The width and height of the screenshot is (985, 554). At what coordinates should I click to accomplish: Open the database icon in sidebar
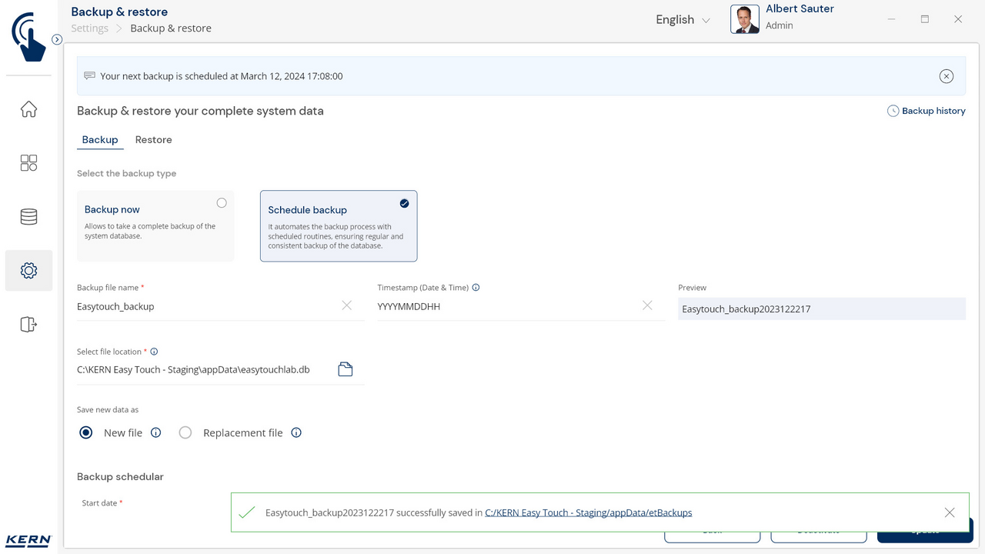[28, 217]
